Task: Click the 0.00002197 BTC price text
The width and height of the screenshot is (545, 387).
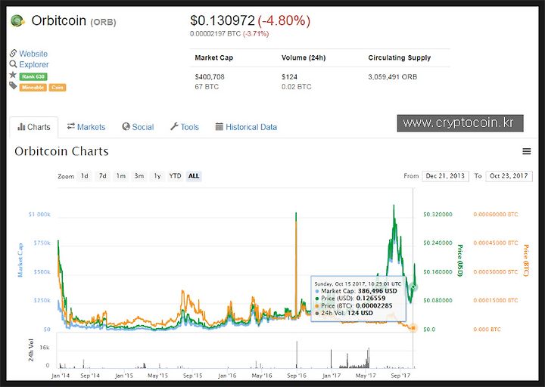Action: click(x=215, y=34)
